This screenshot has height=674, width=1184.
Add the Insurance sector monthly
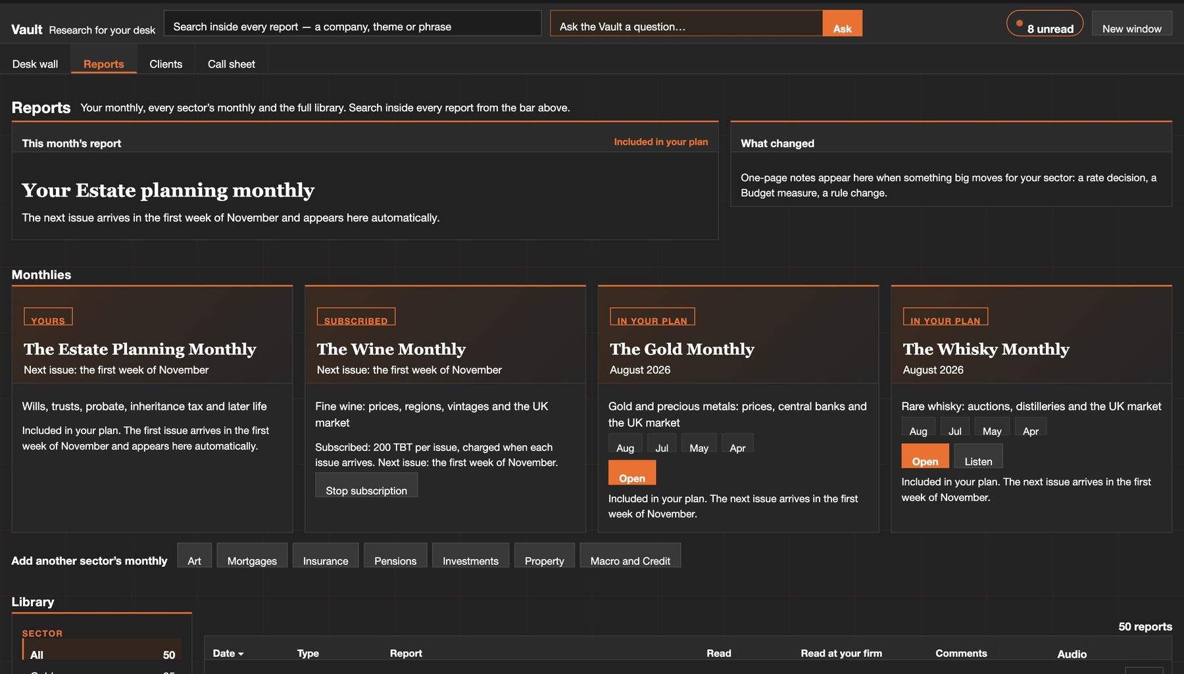[326, 556]
